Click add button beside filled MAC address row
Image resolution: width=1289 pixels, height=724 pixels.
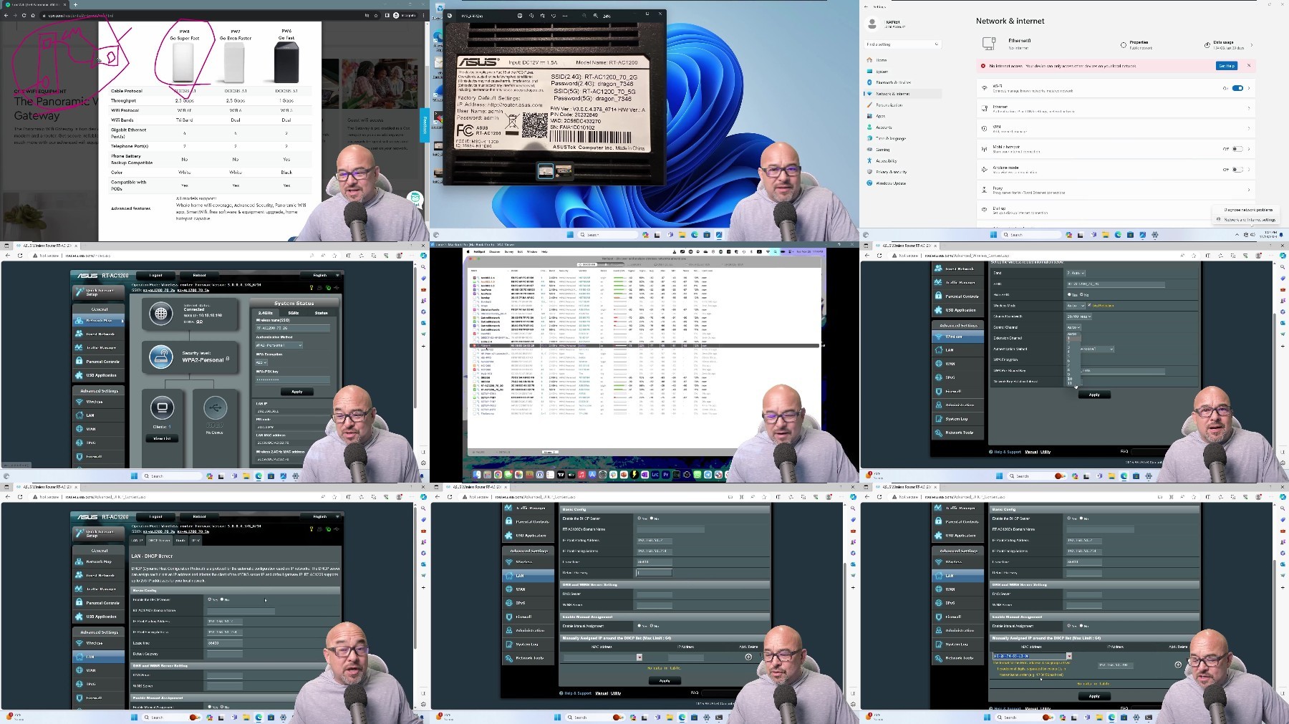tap(1178, 665)
